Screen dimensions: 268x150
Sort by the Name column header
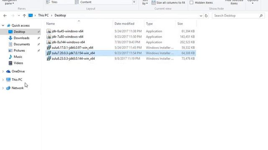[51, 24]
